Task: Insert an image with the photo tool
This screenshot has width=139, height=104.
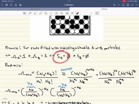Action: click(62, 13)
